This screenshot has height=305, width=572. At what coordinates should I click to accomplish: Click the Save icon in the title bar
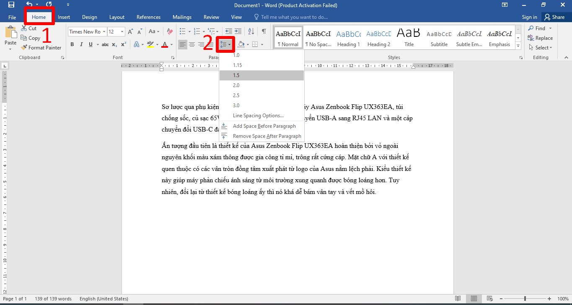click(x=11, y=5)
